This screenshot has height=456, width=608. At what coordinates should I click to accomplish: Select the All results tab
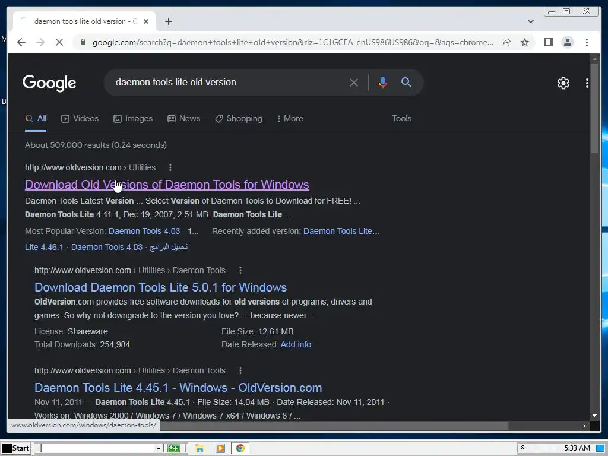(36, 119)
